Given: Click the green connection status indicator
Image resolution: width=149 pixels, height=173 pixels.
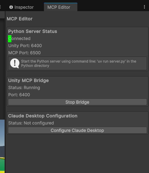Looking at the screenshot, I should [x=10, y=39].
